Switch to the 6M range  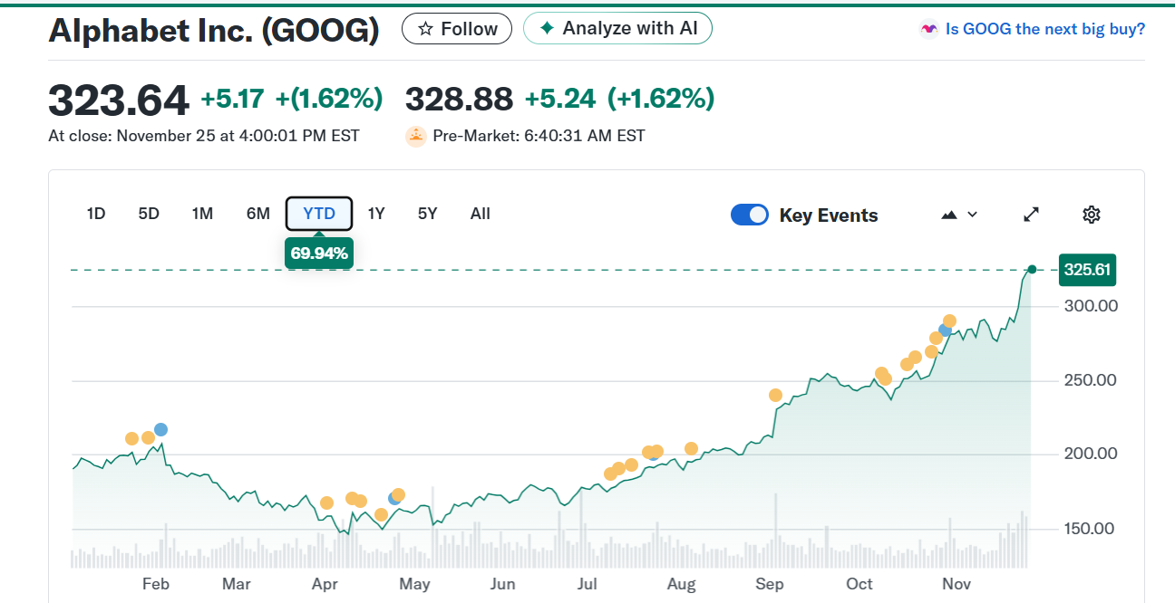coord(258,214)
